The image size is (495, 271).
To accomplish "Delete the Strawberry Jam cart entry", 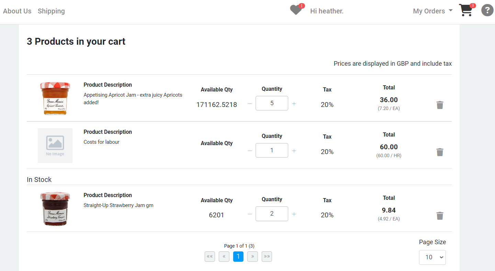I will [x=440, y=216].
